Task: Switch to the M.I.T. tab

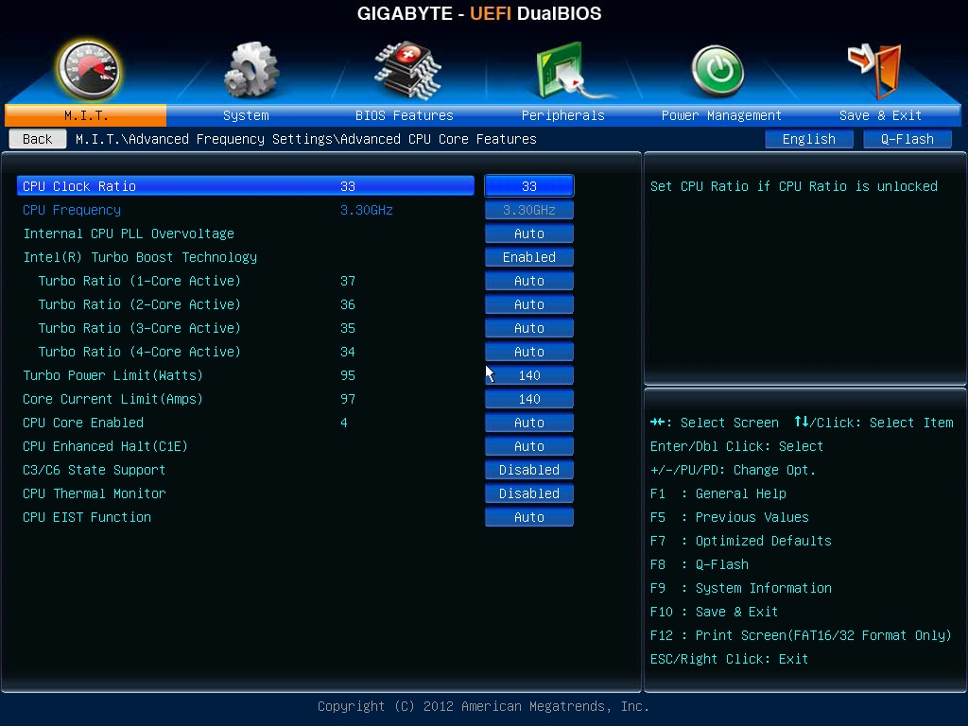Action: pos(86,115)
